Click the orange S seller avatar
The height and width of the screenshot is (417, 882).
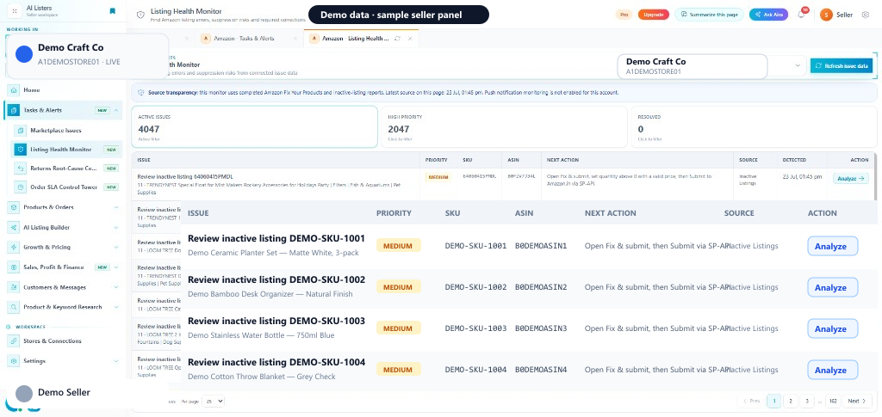[826, 15]
